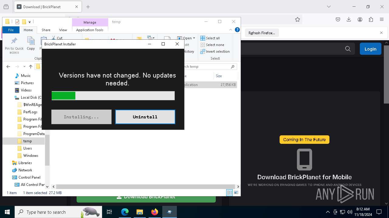Click Explorer horizontal scrollbar track
Image resolution: width=389 pixels, height=218 pixels.
[146, 187]
